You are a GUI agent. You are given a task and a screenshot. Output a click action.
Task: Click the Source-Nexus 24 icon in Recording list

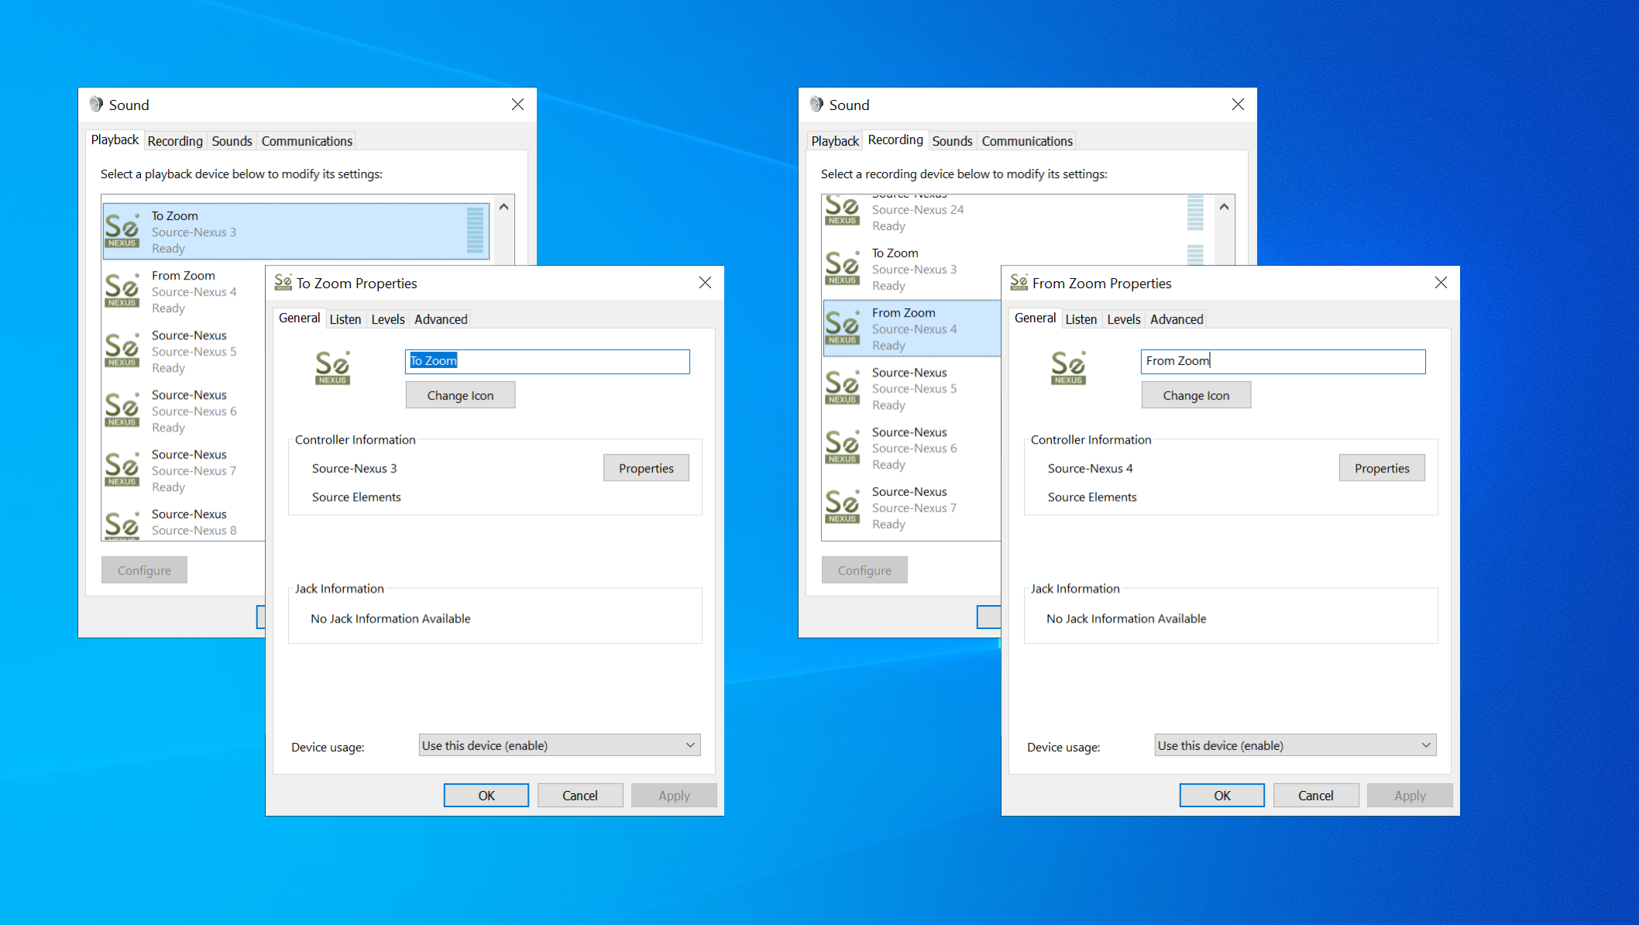[x=843, y=211]
